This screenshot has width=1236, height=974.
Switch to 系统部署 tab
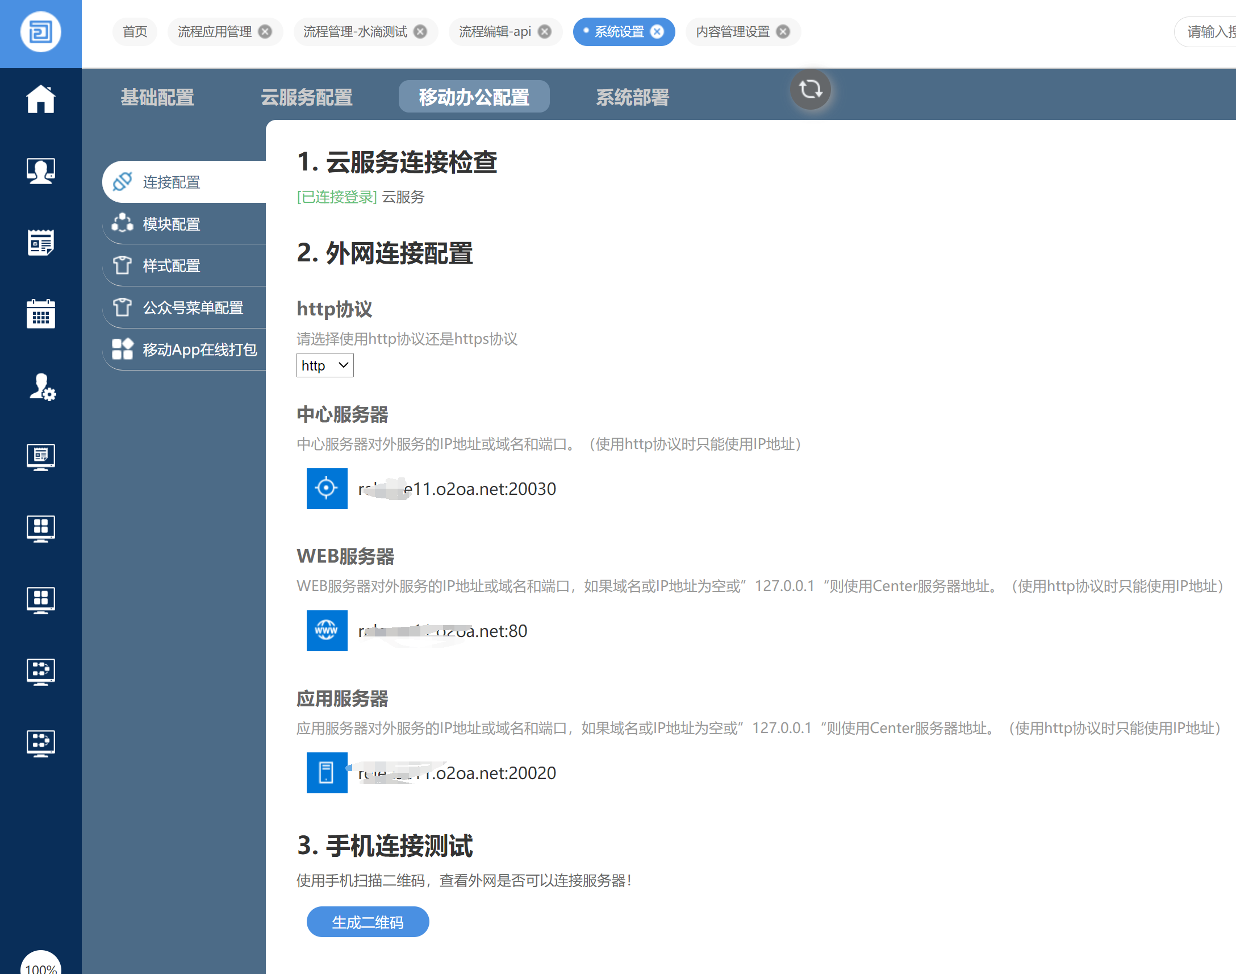click(x=632, y=97)
